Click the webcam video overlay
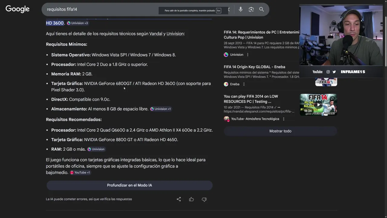Viewport: 387px width, 218px height. point(341,35)
